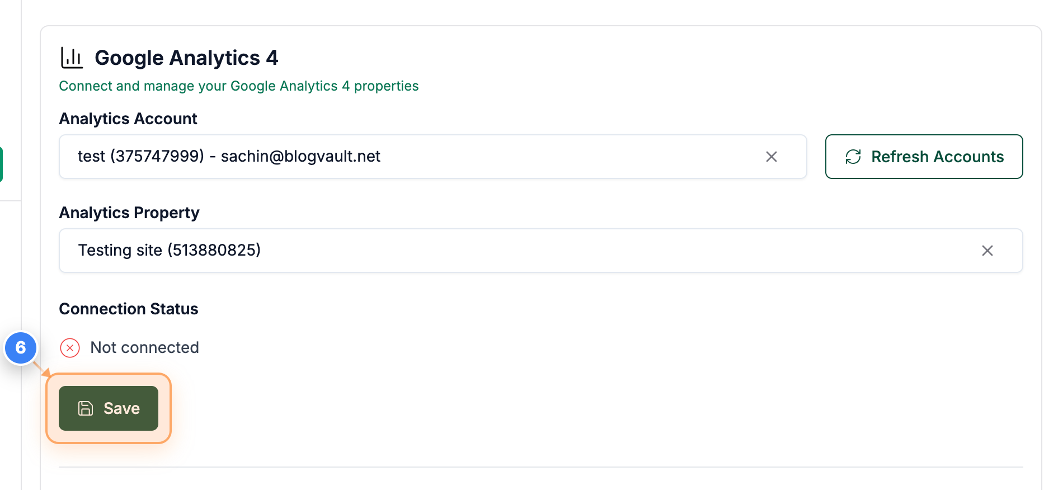The width and height of the screenshot is (1058, 490).
Task: Click the Analytics Property field label
Action: pos(129,213)
